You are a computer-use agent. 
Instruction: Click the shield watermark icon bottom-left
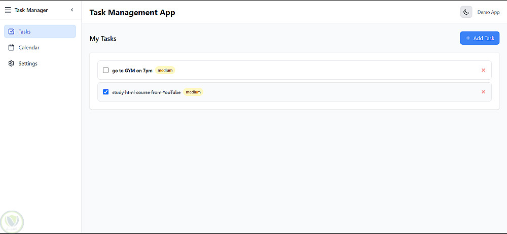pyautogui.click(x=11, y=222)
